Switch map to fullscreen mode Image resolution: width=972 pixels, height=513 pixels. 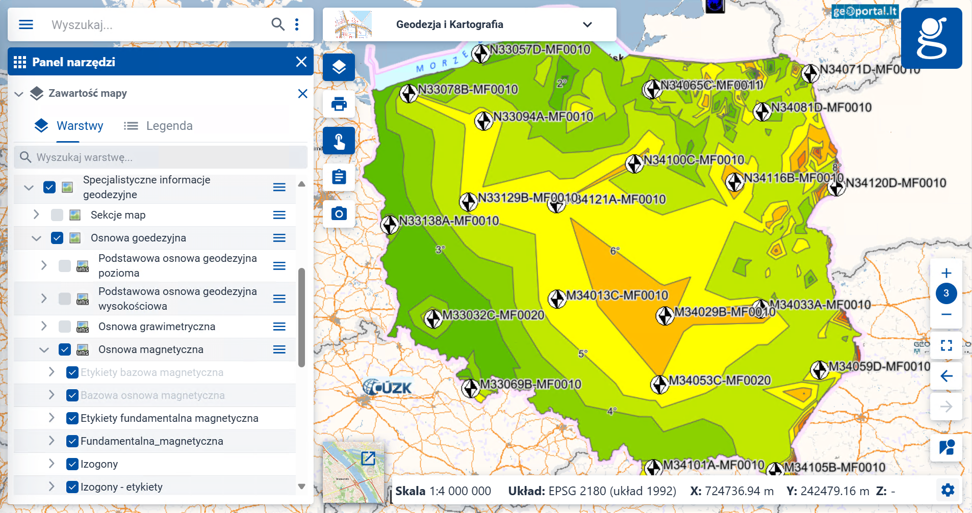(947, 345)
